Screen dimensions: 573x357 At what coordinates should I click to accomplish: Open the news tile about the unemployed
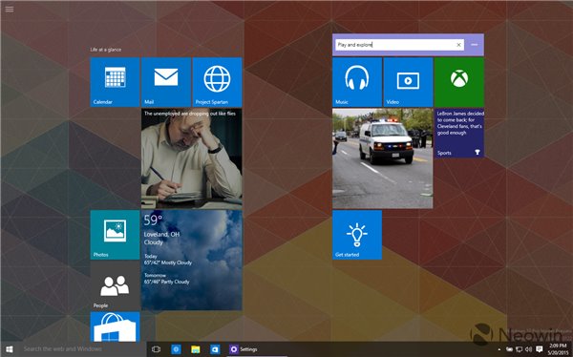tap(192, 158)
